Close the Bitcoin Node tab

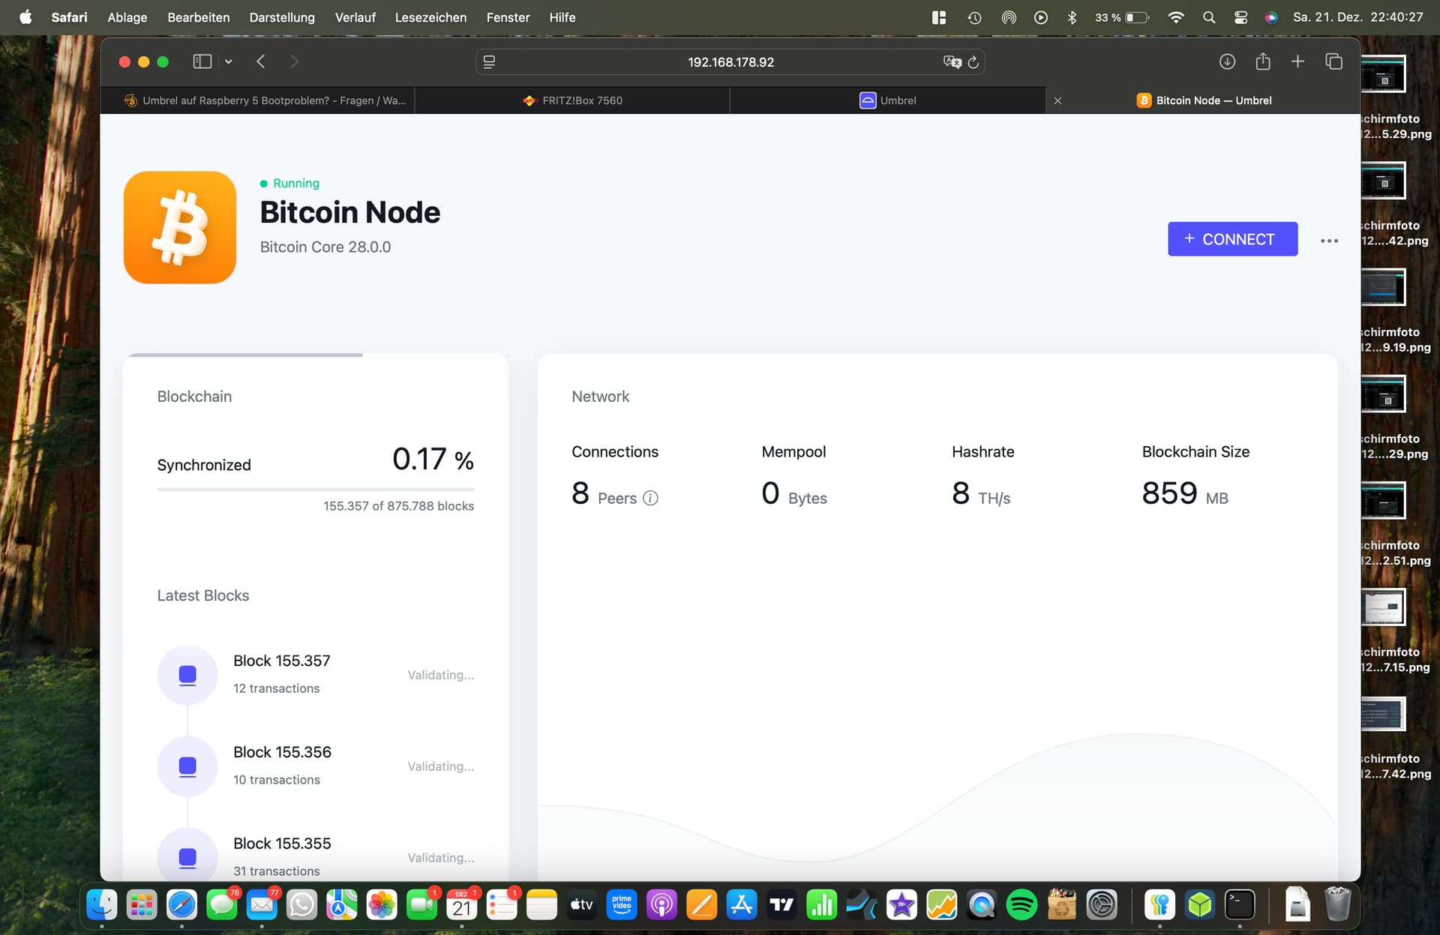click(1057, 100)
